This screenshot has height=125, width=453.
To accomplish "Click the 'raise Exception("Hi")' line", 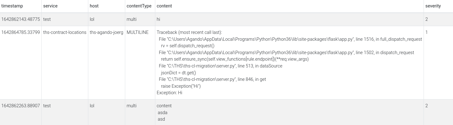I will (181, 86).
